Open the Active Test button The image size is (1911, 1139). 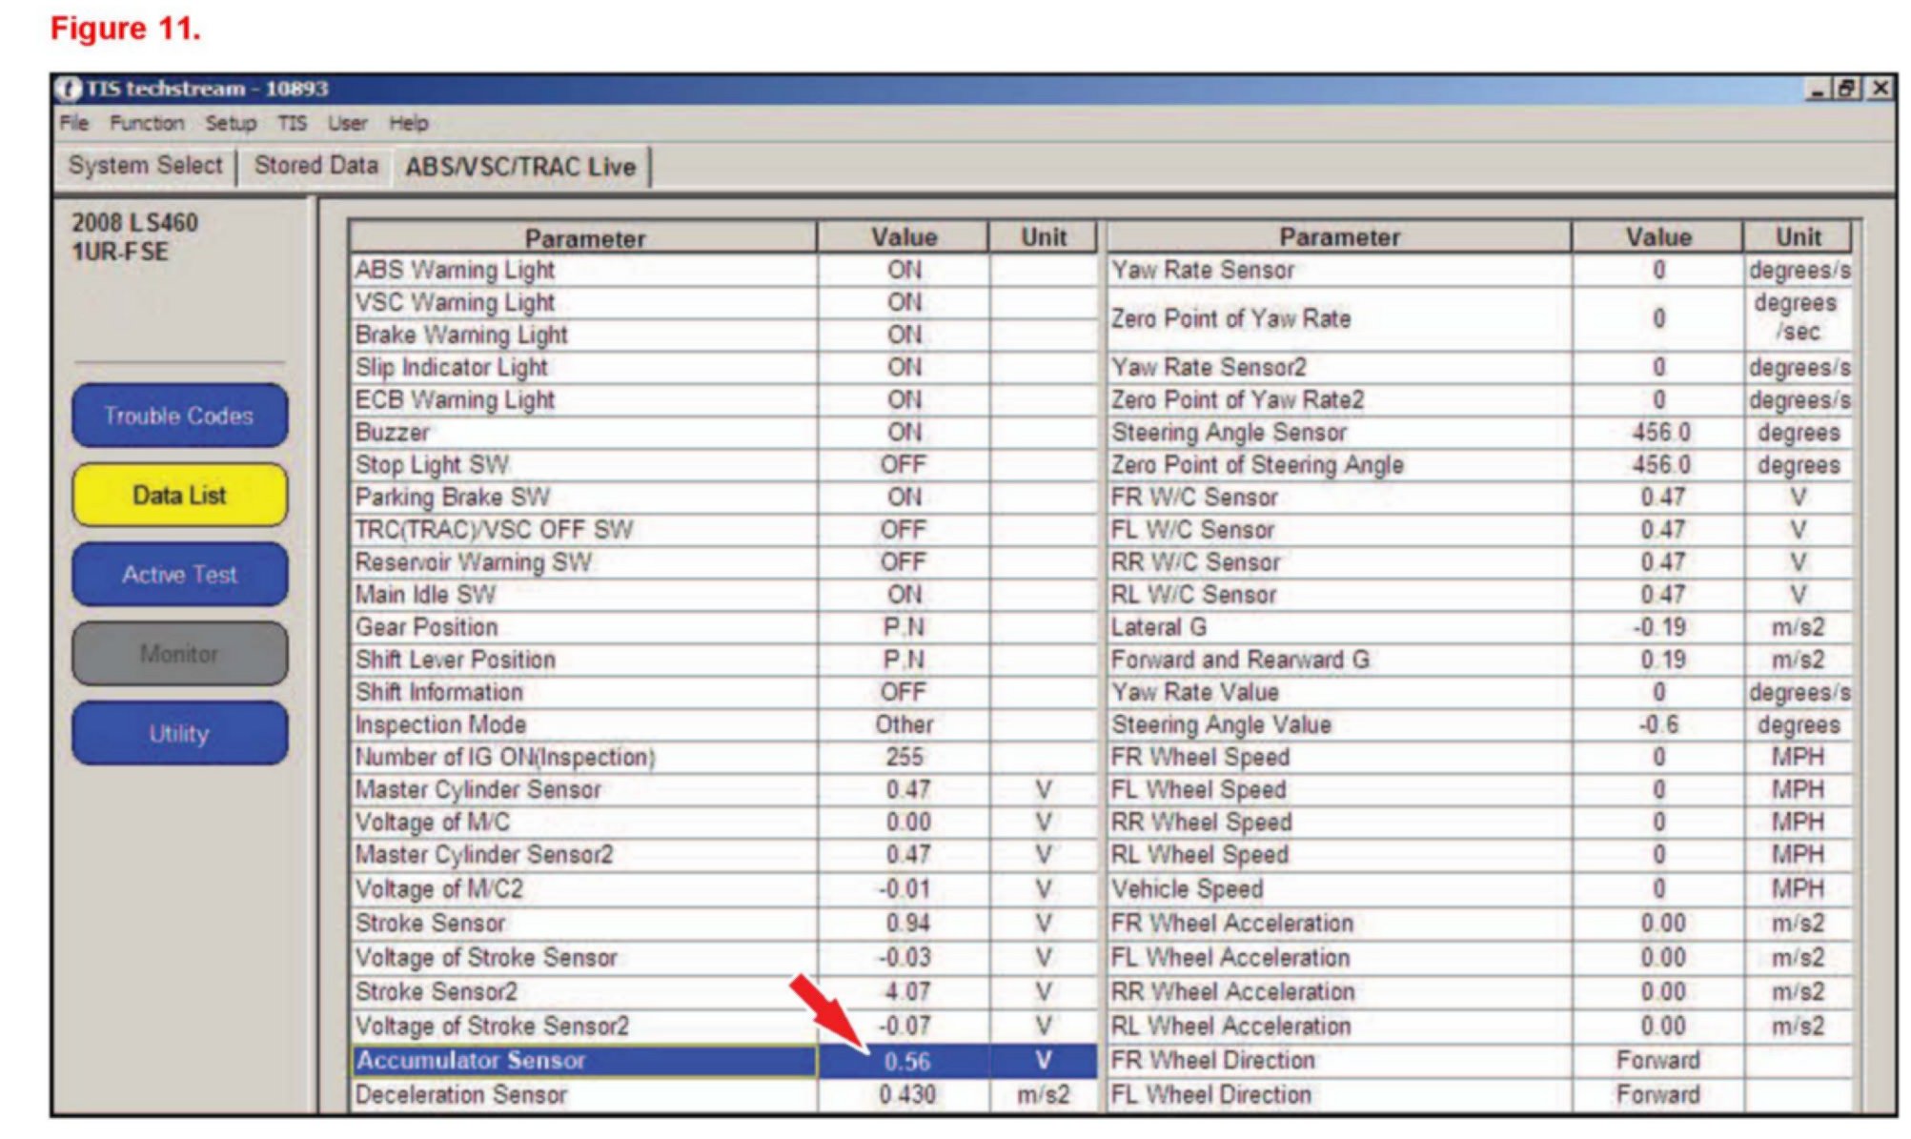click(179, 575)
